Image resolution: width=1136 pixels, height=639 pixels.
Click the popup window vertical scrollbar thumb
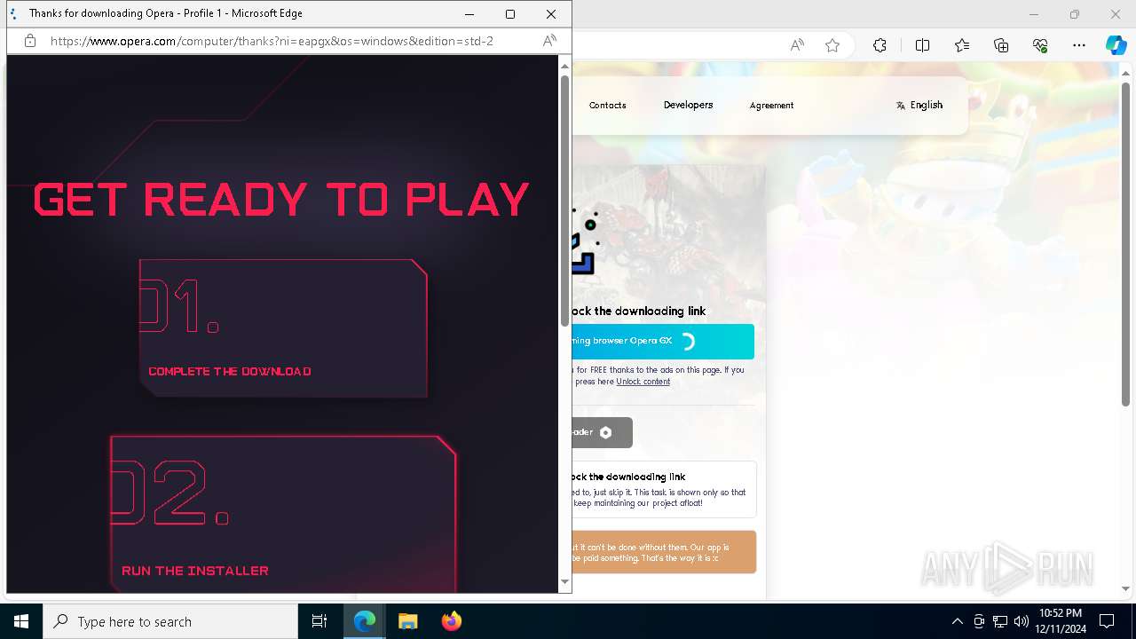(564, 201)
